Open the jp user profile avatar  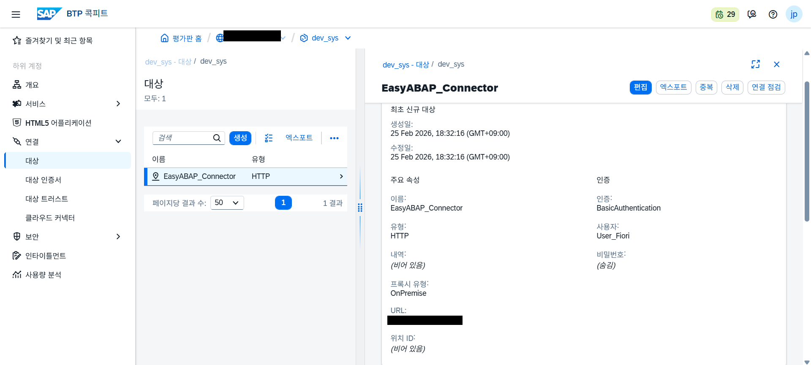(x=794, y=14)
